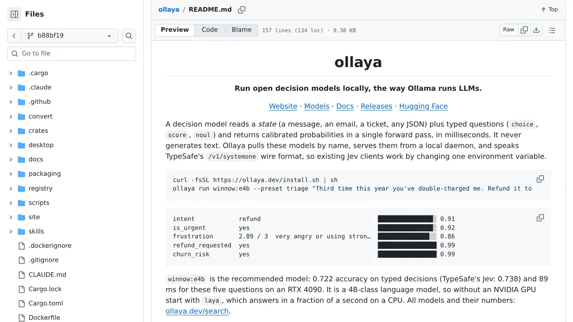573x322 pixels.
Task: Expand the desktop folder chevron
Action: pyautogui.click(x=11, y=145)
